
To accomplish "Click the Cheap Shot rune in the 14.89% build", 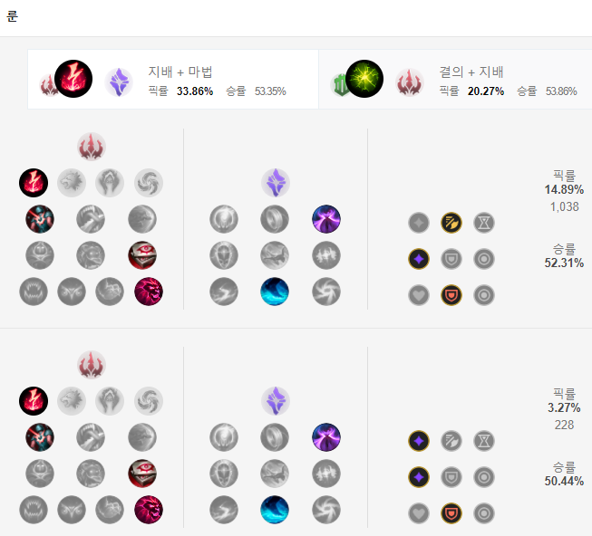I will point(40,219).
